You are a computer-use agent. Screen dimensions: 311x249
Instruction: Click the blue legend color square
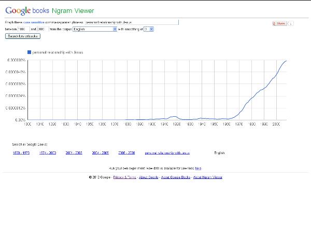click(x=29, y=52)
